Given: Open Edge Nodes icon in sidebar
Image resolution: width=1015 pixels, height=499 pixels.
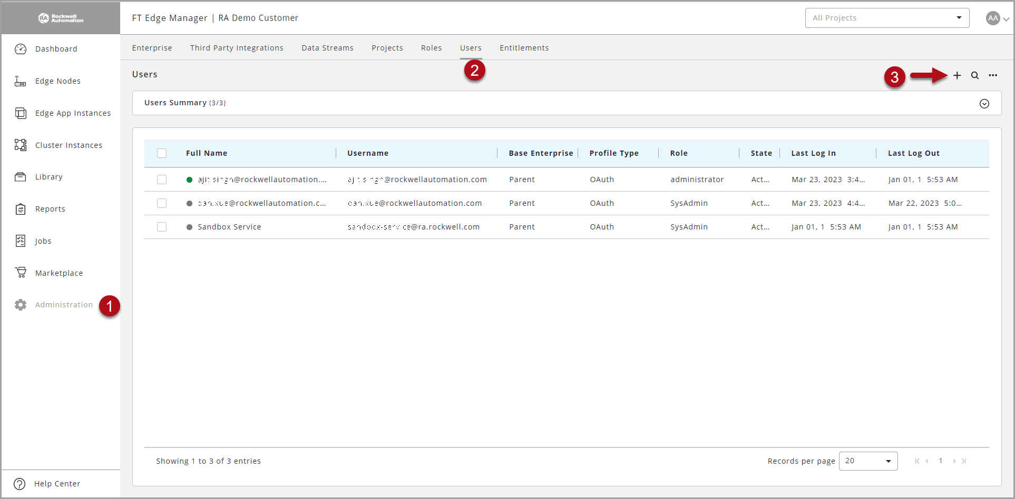Looking at the screenshot, I should [x=21, y=81].
